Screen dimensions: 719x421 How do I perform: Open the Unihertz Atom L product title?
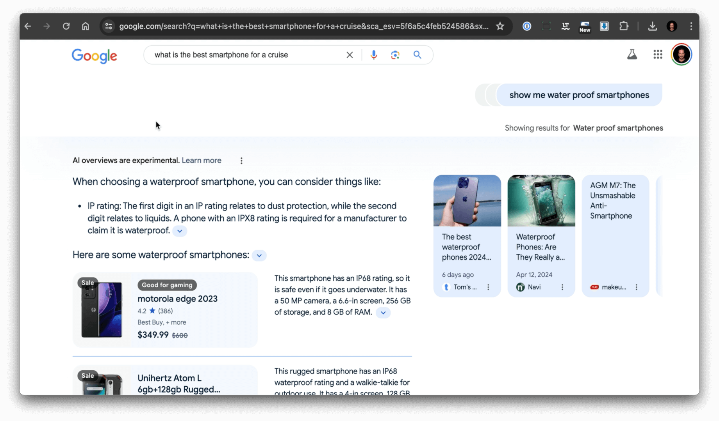coord(179,384)
